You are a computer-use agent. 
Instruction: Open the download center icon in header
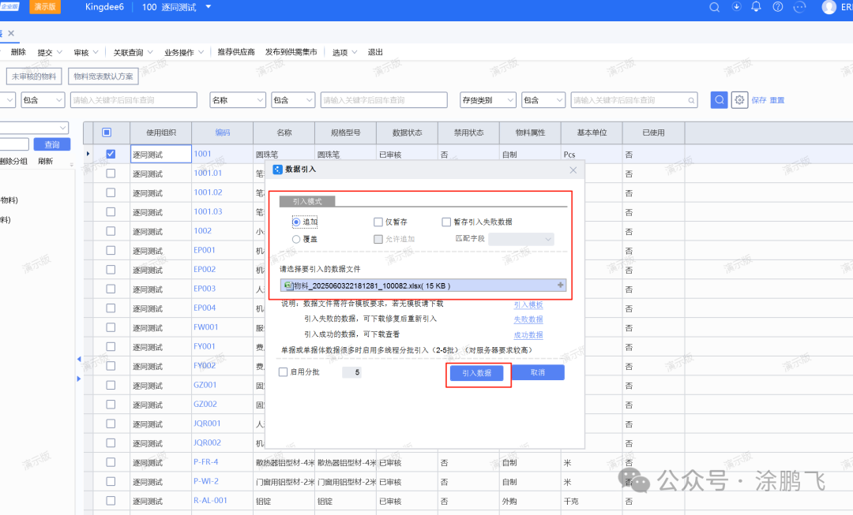737,7
